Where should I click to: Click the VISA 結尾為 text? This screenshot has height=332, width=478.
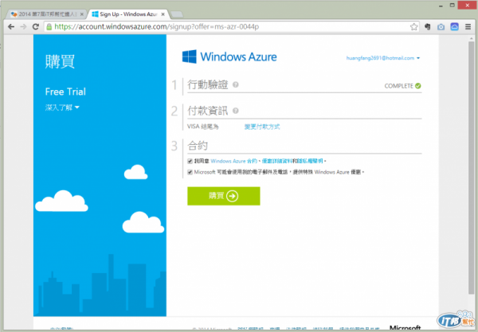click(202, 127)
